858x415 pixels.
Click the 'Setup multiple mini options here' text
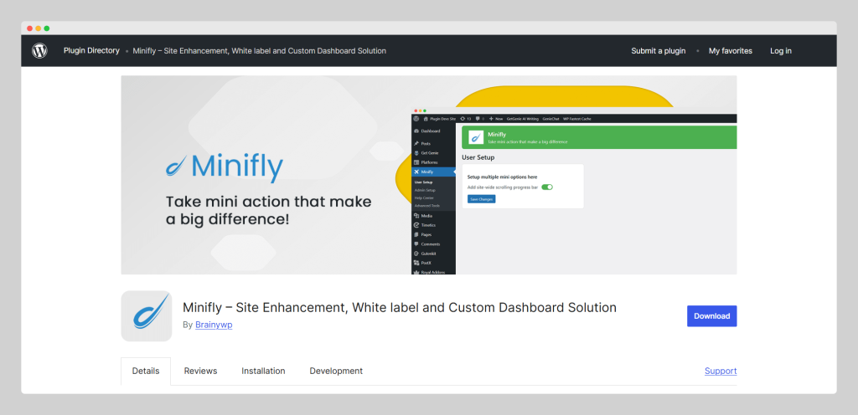(x=503, y=177)
